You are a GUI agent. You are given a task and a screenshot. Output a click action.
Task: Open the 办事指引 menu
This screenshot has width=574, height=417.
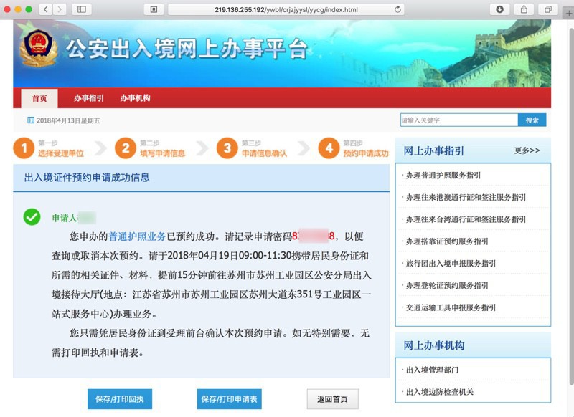(x=88, y=98)
